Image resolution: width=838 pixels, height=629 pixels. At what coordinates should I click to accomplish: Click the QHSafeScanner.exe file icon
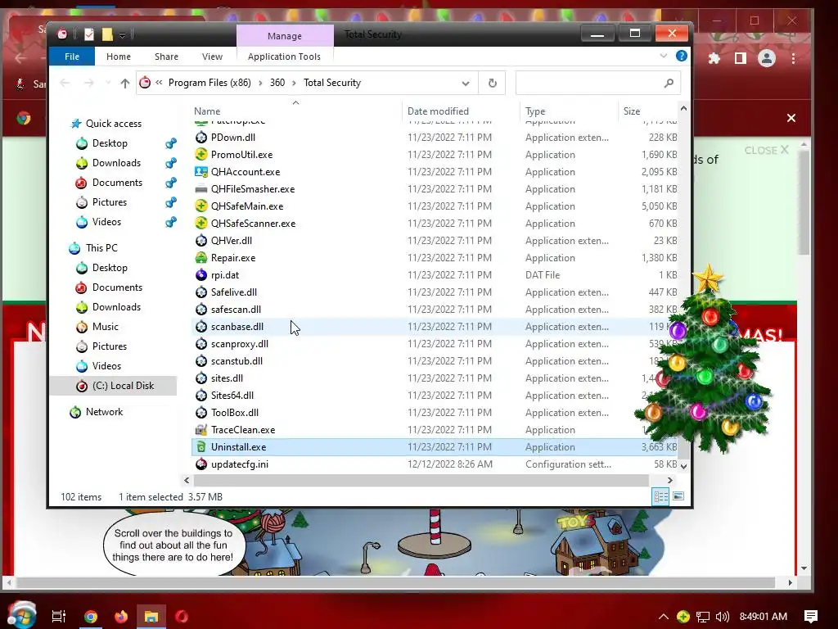click(201, 223)
